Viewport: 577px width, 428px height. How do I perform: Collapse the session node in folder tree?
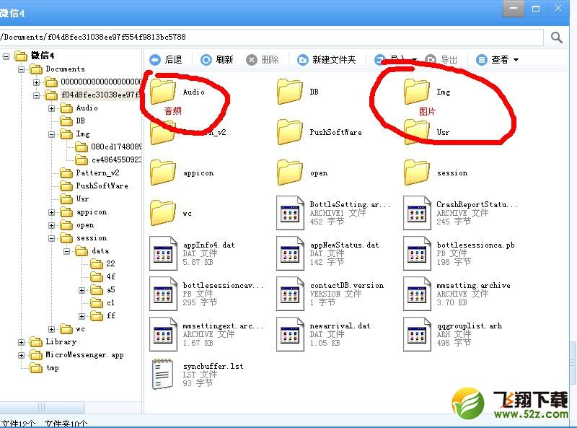51,238
